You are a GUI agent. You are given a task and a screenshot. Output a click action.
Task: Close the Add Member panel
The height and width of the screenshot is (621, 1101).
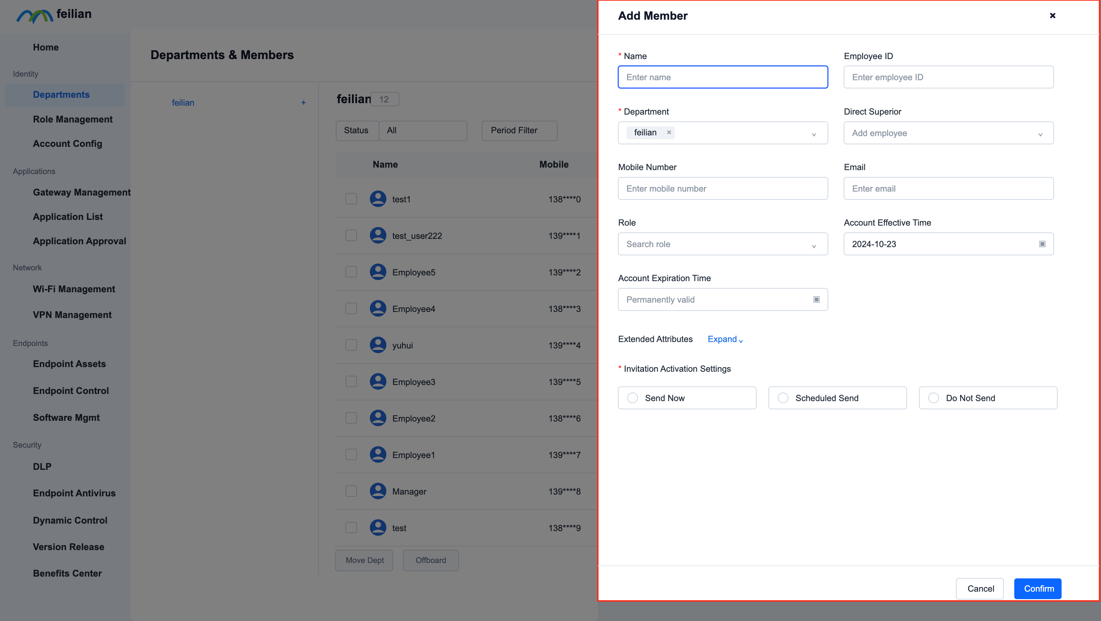pyautogui.click(x=1052, y=16)
